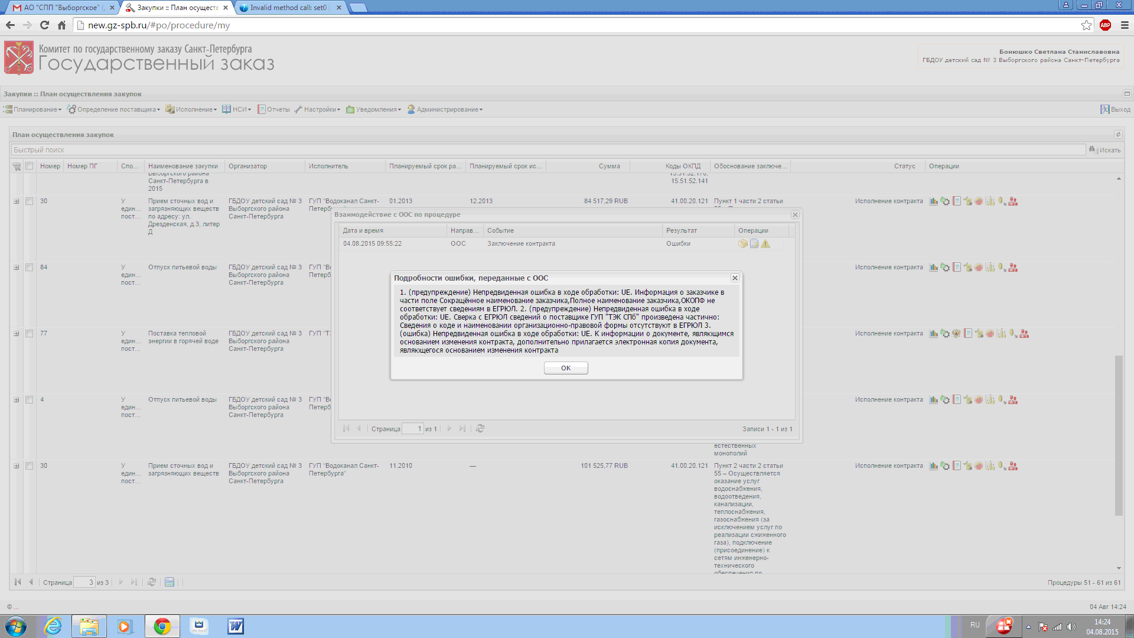Click the main grid vertical scrollbar
The width and height of the screenshot is (1134, 638).
click(1119, 435)
